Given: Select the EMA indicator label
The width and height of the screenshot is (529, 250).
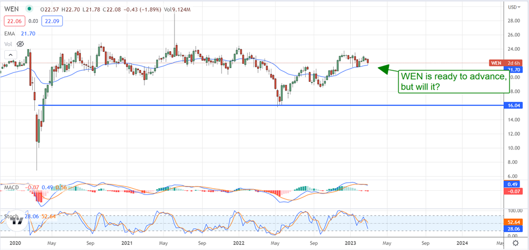Looking at the screenshot, I should pyautogui.click(x=11, y=33).
